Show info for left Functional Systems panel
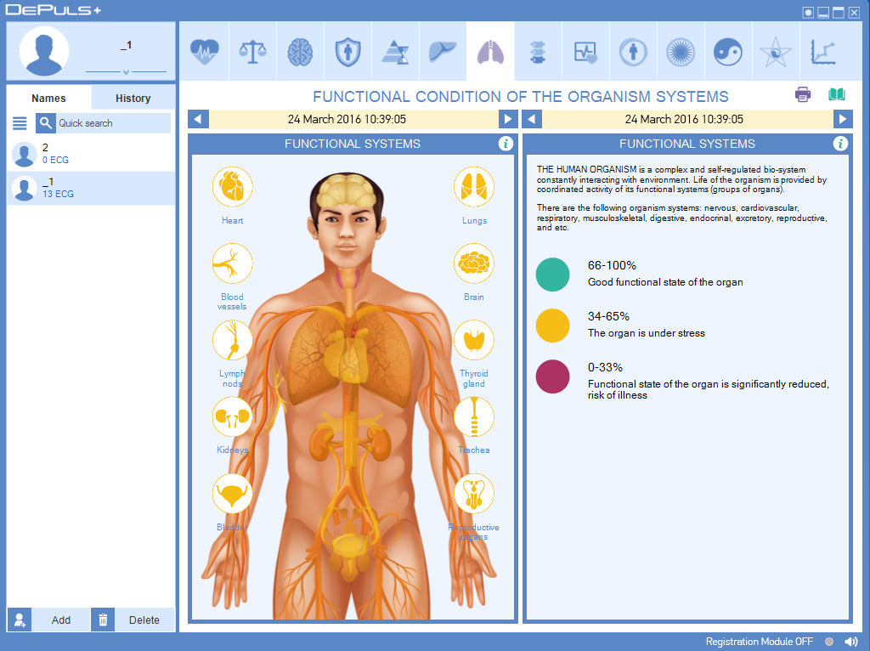The width and height of the screenshot is (870, 651). click(506, 144)
